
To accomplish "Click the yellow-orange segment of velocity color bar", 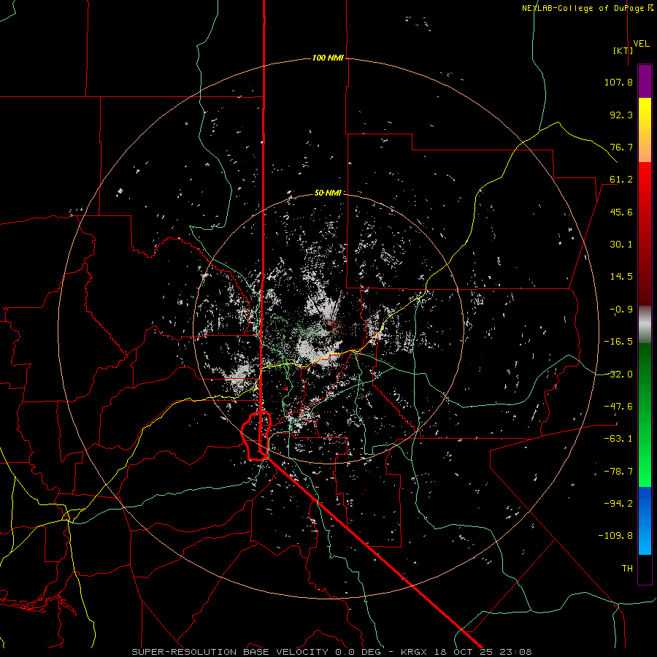I will (645, 130).
